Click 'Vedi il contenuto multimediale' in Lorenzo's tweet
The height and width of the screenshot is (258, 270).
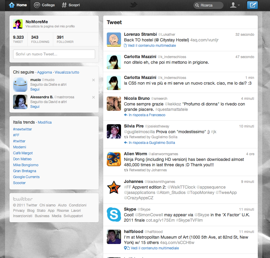point(152,46)
